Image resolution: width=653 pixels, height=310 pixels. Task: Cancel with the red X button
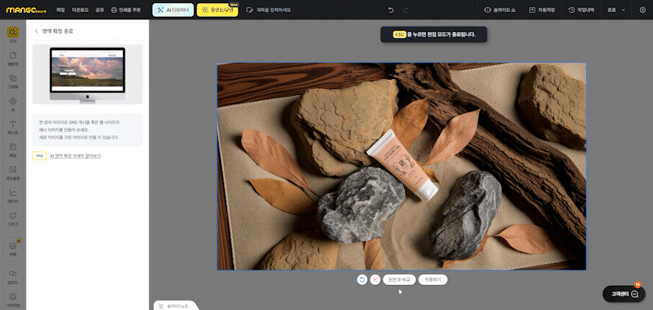pyautogui.click(x=375, y=280)
